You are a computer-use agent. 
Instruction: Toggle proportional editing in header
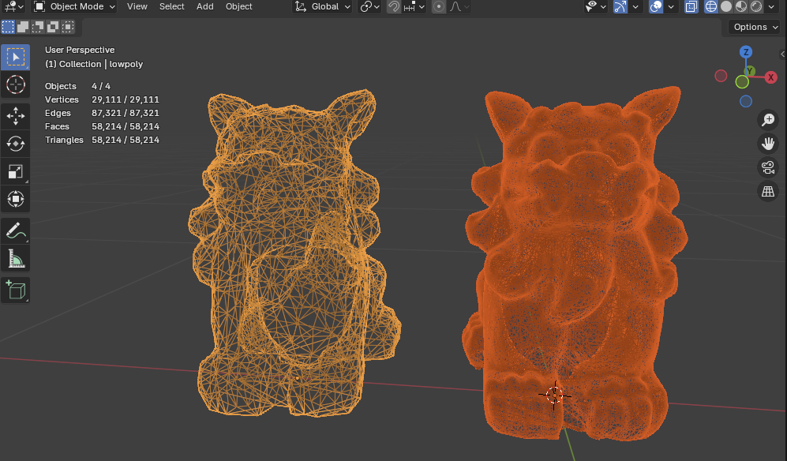click(x=439, y=6)
